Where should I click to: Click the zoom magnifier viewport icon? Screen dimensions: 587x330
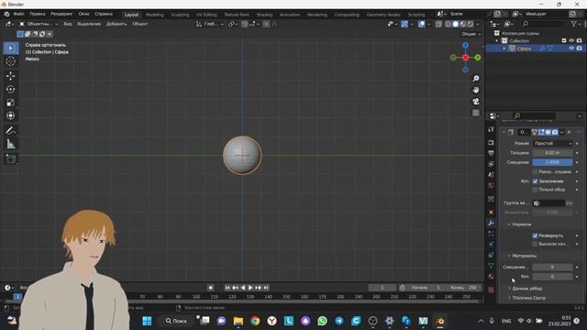point(476,78)
